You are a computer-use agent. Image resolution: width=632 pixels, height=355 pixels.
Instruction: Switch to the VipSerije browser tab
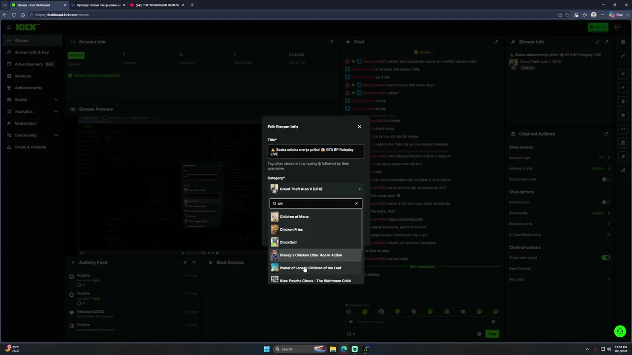click(x=98, y=5)
